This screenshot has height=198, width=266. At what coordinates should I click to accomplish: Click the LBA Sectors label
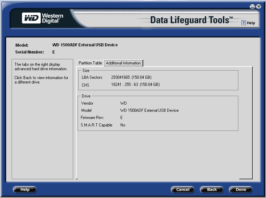click(92, 77)
